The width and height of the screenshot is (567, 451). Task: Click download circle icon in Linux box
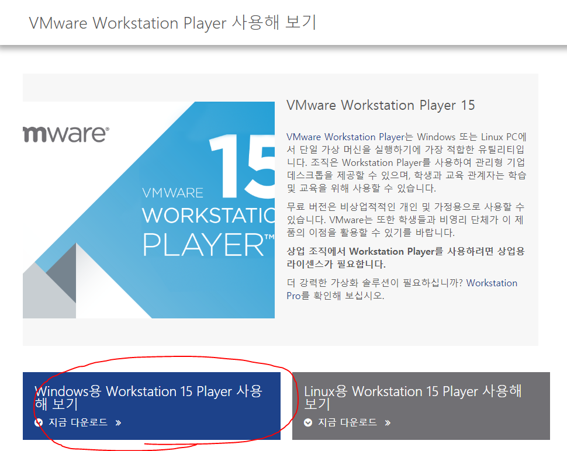(307, 422)
